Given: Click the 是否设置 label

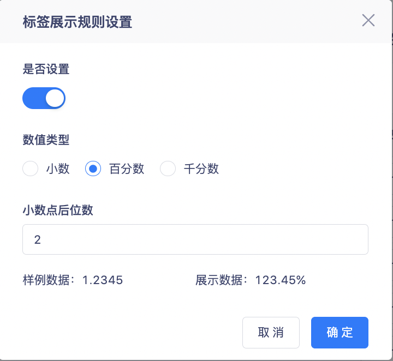Looking at the screenshot, I should click(x=46, y=69).
